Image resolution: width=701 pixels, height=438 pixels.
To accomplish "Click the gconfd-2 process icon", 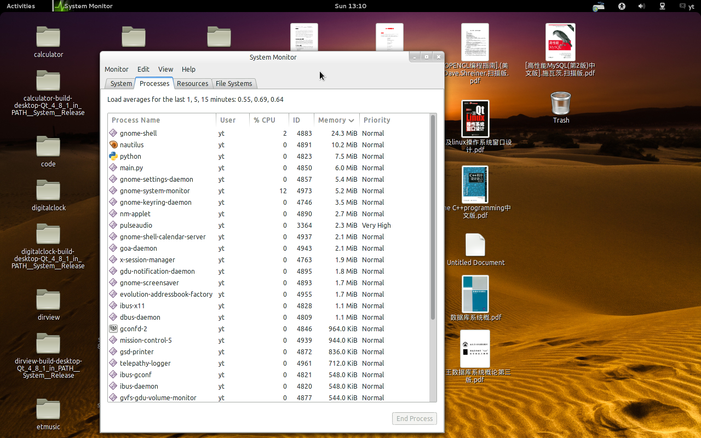I will pyautogui.click(x=113, y=328).
